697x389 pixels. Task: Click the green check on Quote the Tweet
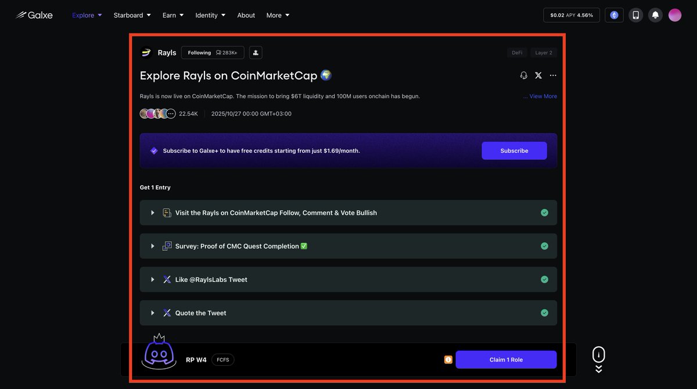tap(544, 313)
